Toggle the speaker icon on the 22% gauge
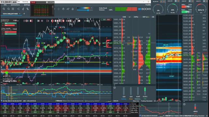Screen dimensions: 209x117 [176, 1]
